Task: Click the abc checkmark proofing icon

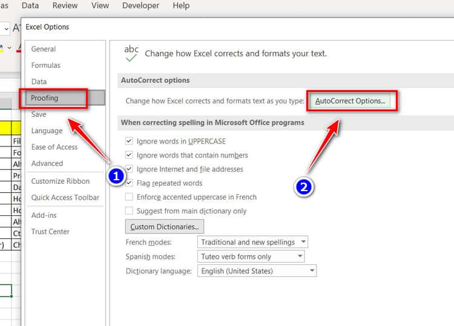Action: tap(131, 53)
